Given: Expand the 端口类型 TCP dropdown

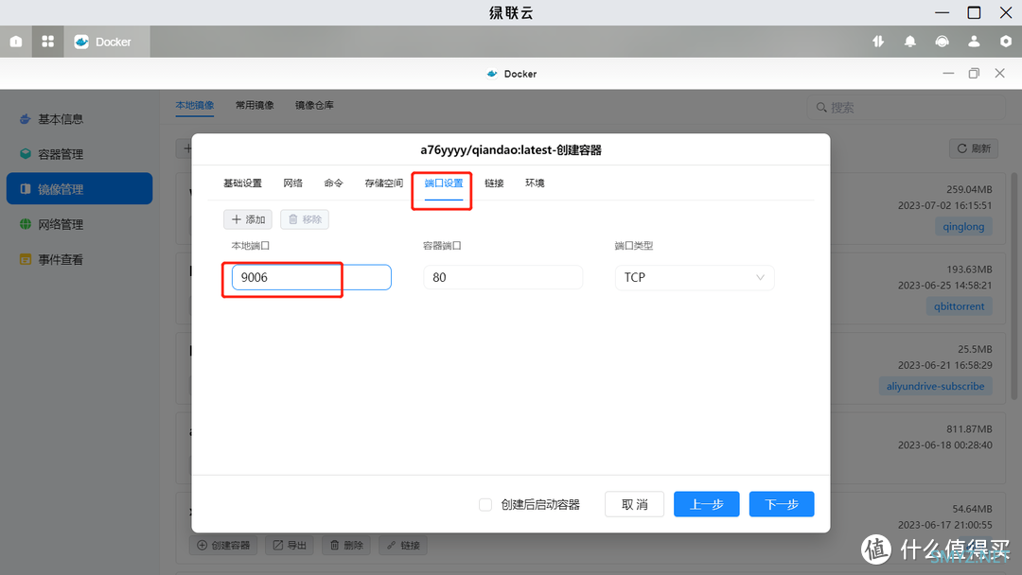Looking at the screenshot, I should click(x=694, y=277).
